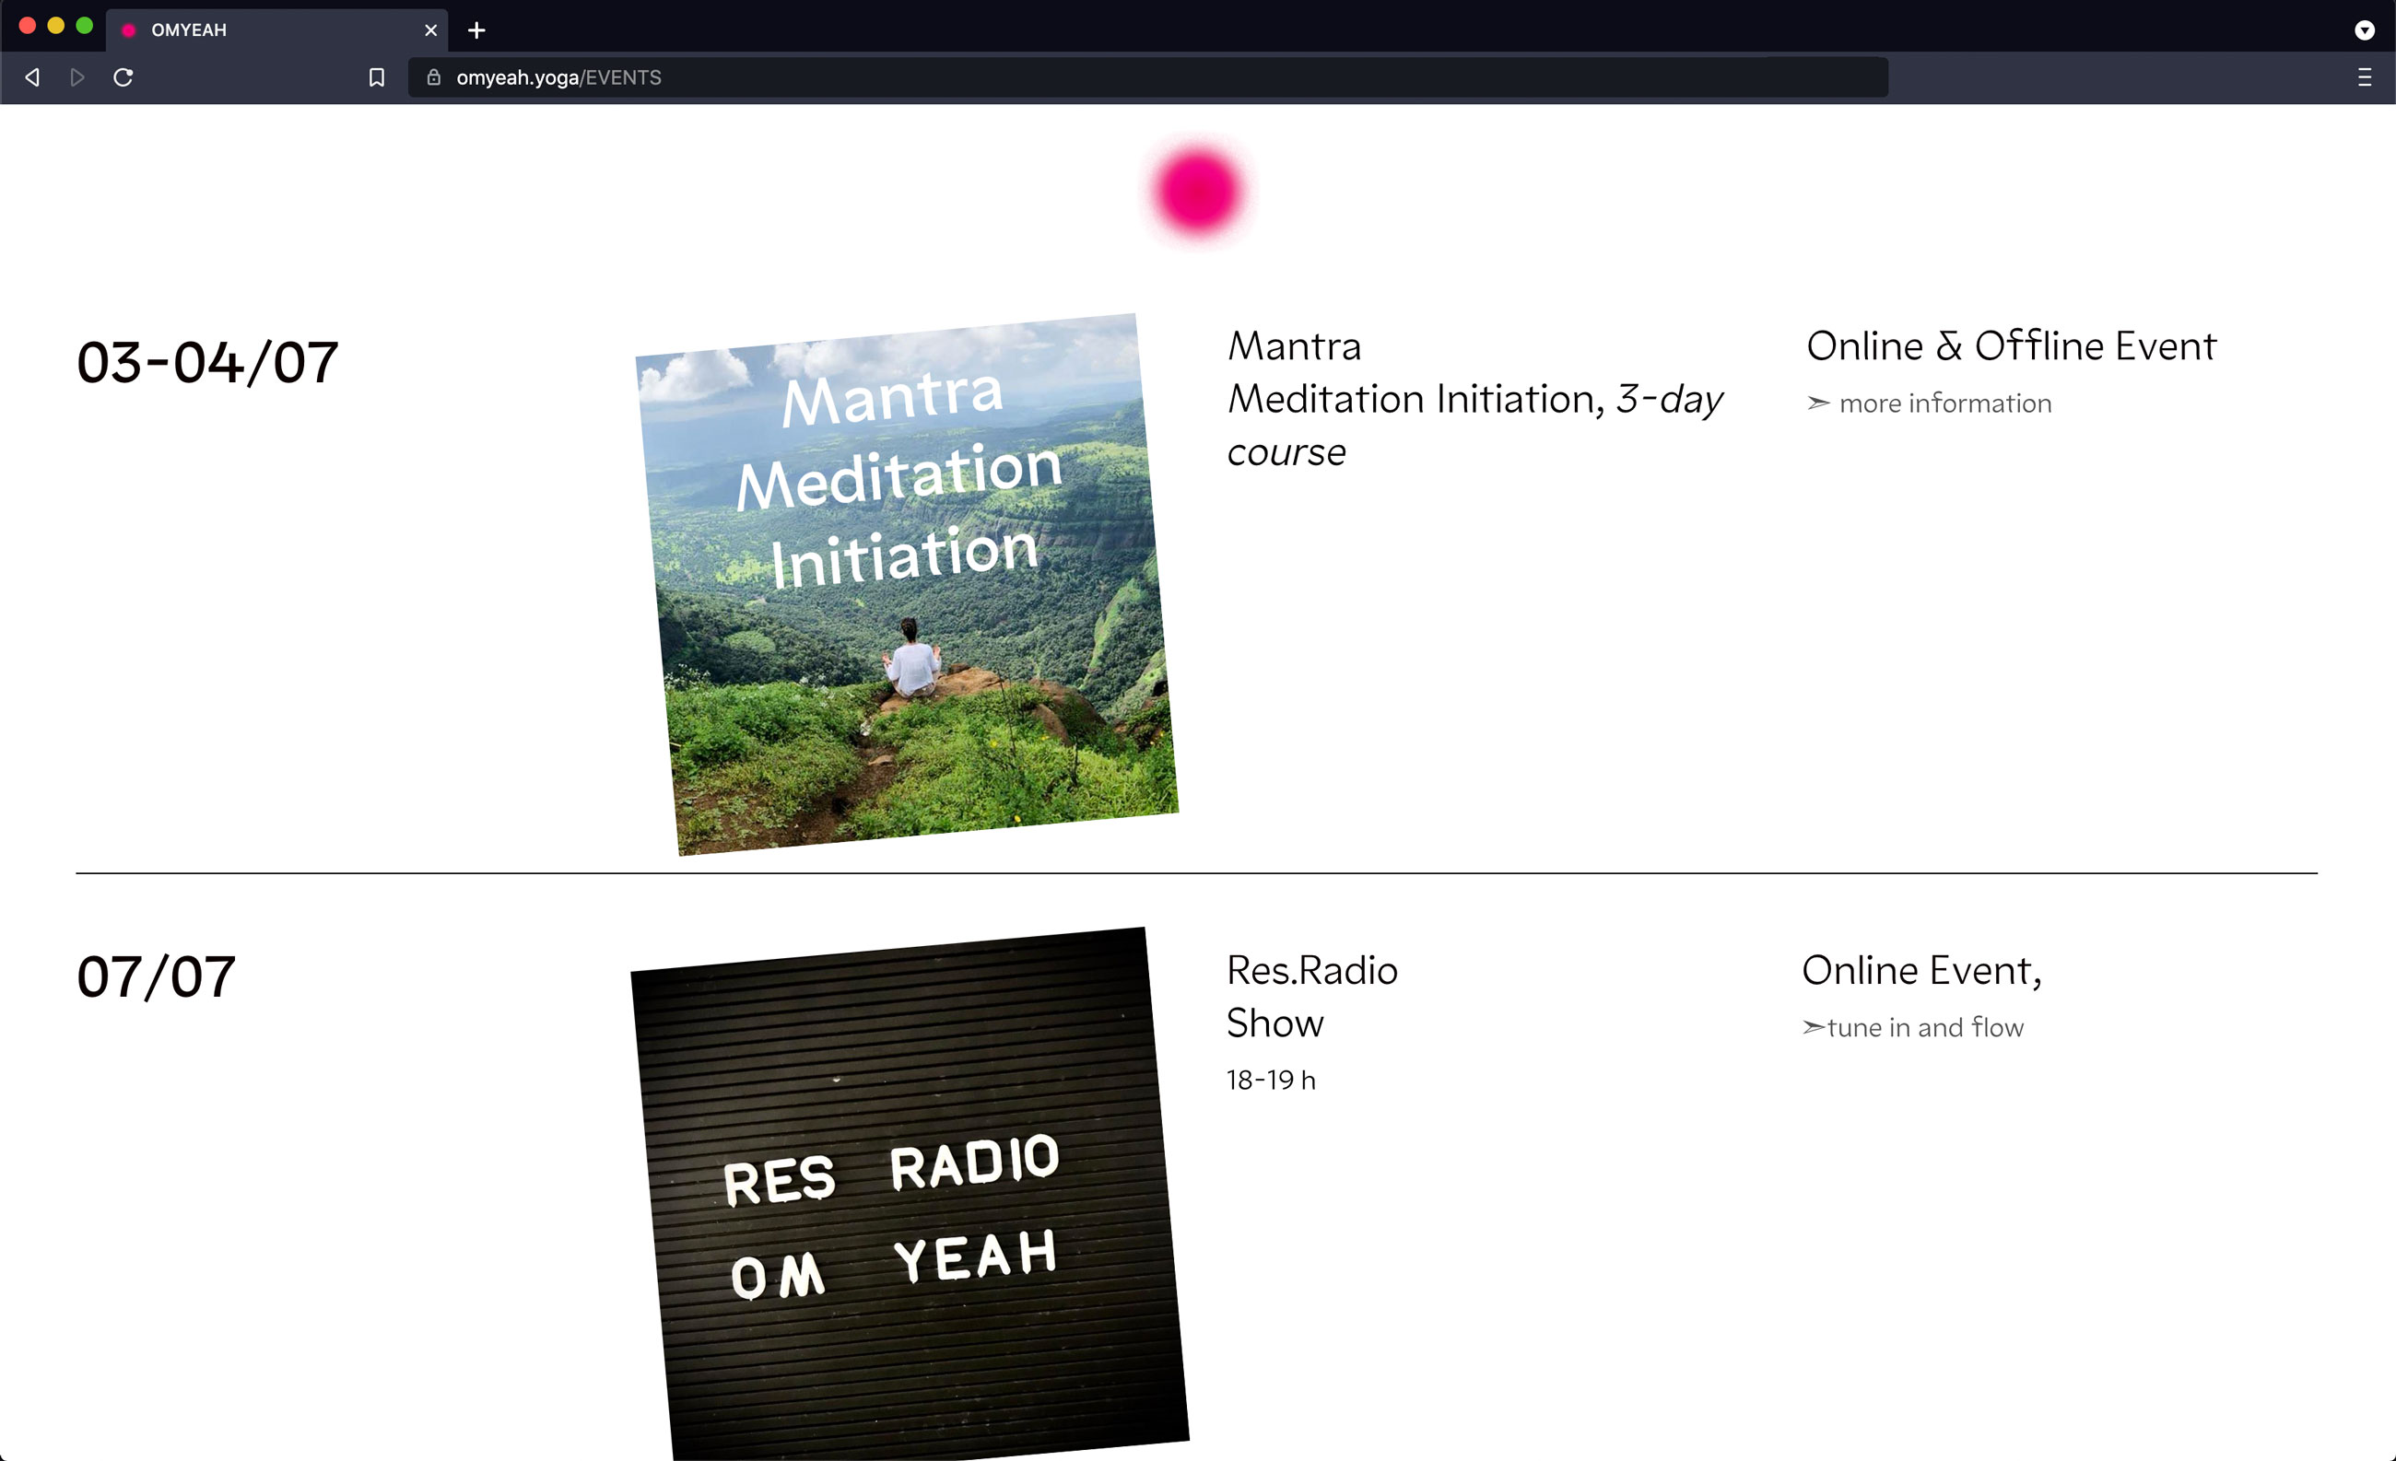
Task: Click the Res.Radio Show title
Action: (1310, 997)
